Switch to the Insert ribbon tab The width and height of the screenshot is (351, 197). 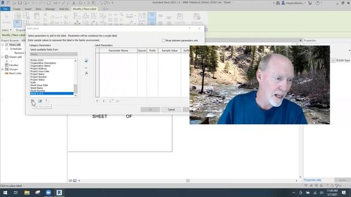[x=28, y=9]
